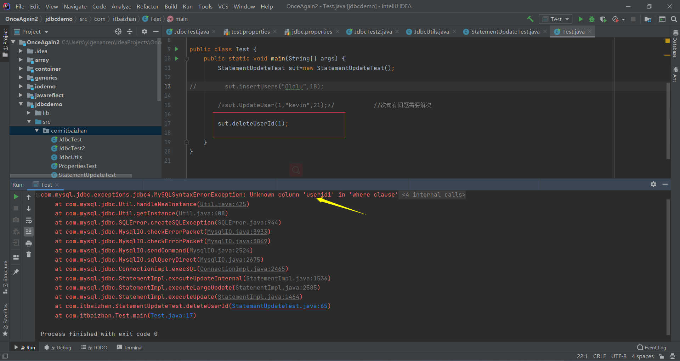Expand the container module
This screenshot has height=361, width=680.
pos(21,69)
